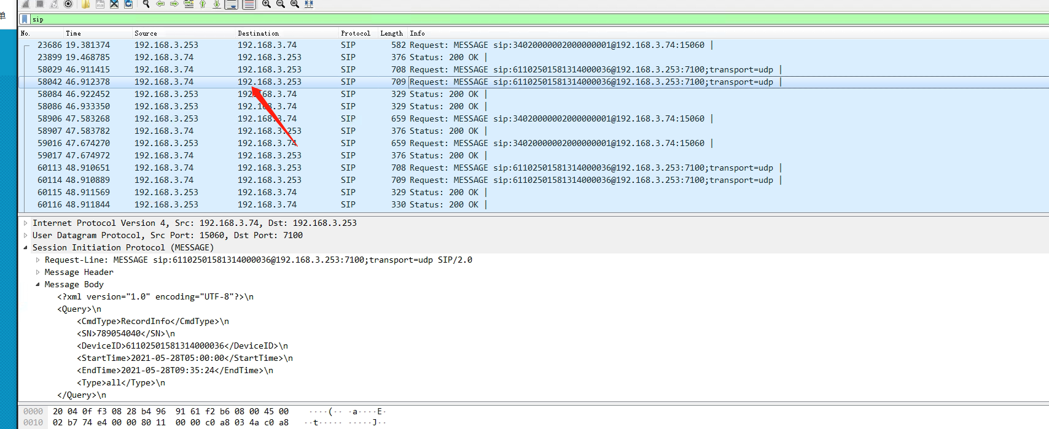Select packet 60115 Status 200 OK
Screen dimensions: 1049x429
(x=533, y=192)
